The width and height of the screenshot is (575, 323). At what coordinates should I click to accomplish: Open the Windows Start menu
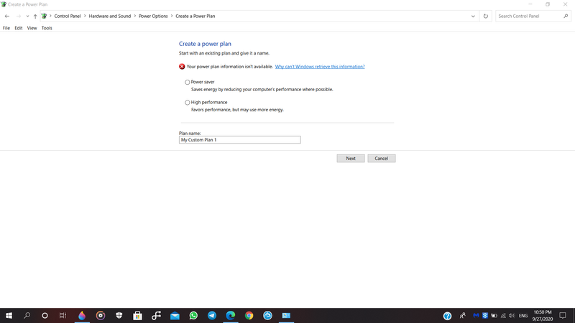[9, 315]
